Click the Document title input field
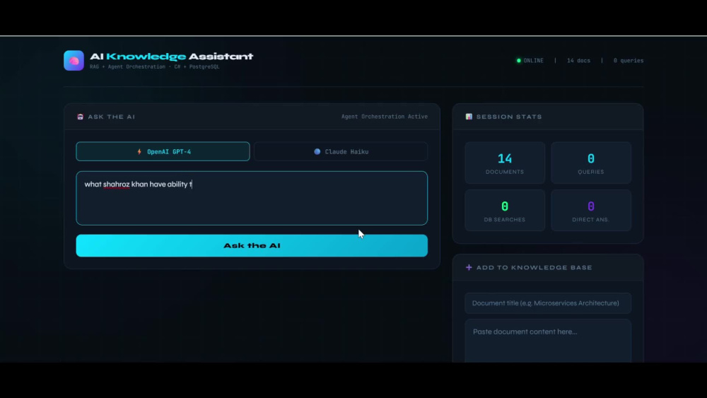The width and height of the screenshot is (707, 398). tap(548, 303)
